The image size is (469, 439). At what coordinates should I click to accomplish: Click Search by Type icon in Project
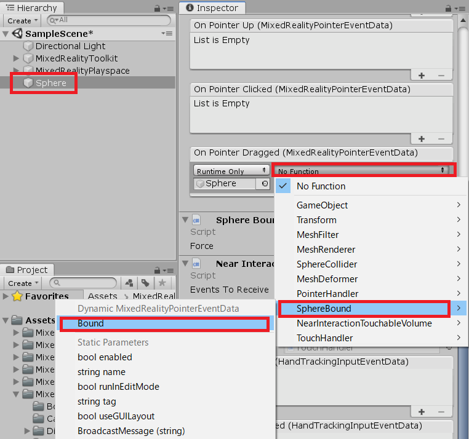(x=129, y=283)
